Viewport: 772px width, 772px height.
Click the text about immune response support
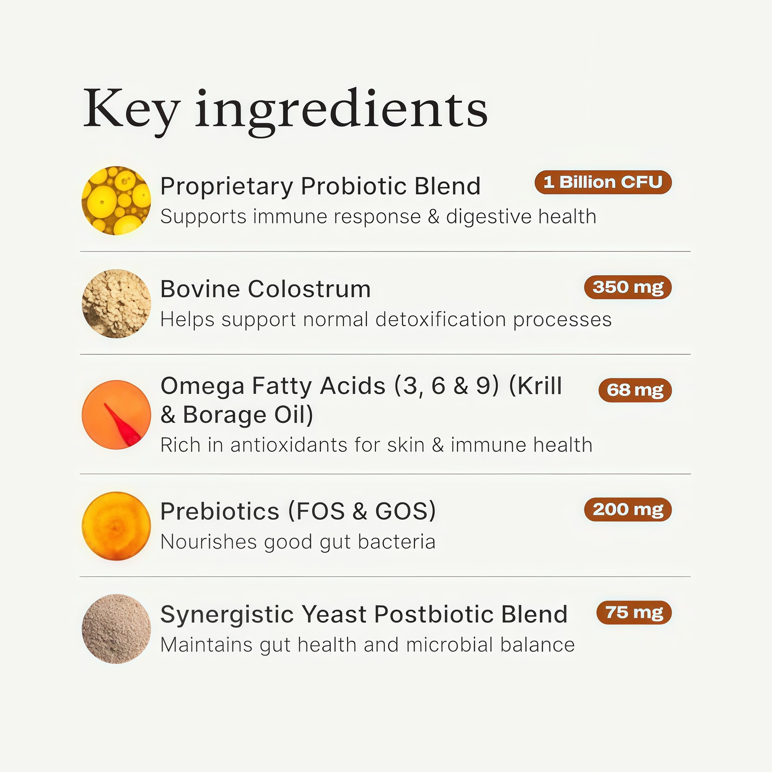tap(378, 217)
